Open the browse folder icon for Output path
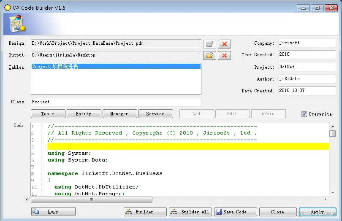The image size is (342, 221). pyautogui.click(x=209, y=55)
